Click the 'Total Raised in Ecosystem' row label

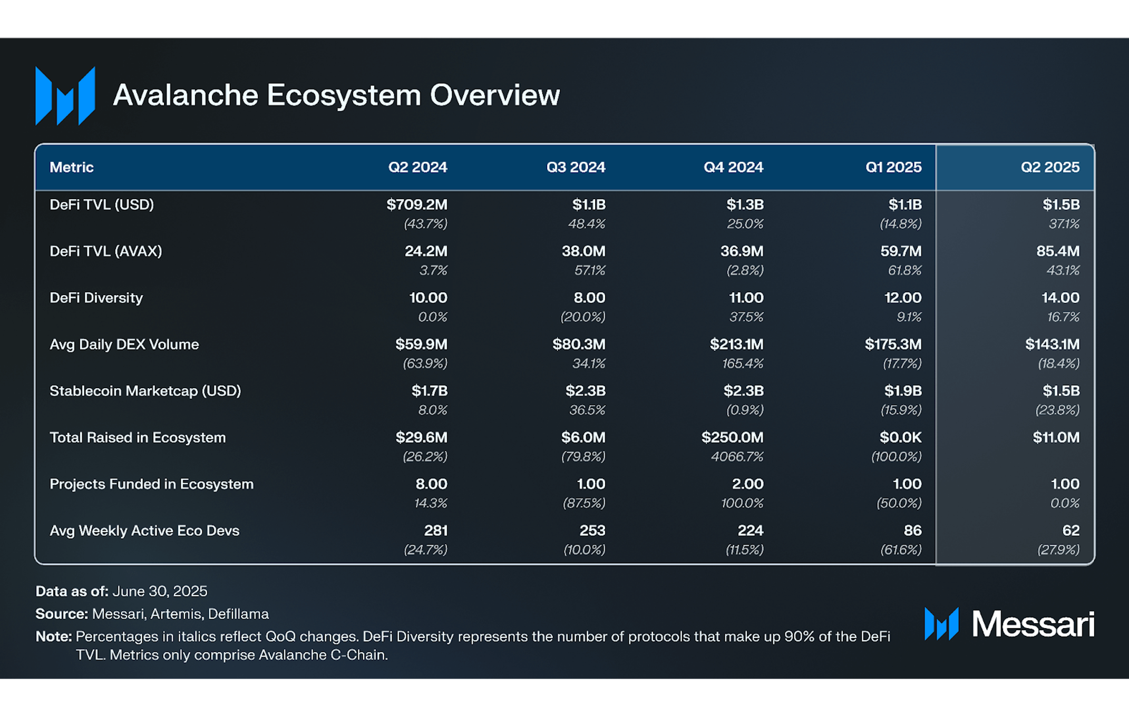point(138,437)
